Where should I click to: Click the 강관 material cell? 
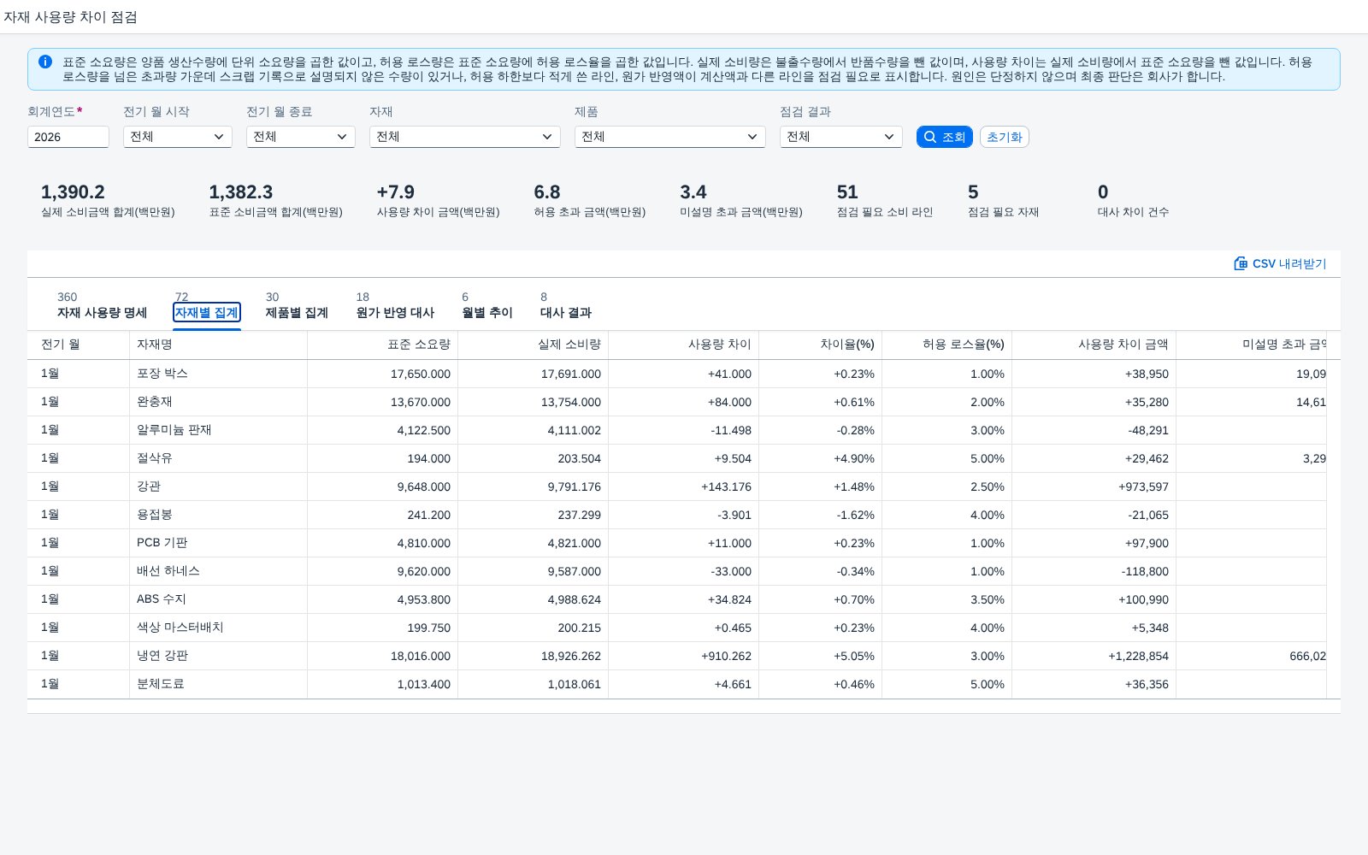[219, 486]
